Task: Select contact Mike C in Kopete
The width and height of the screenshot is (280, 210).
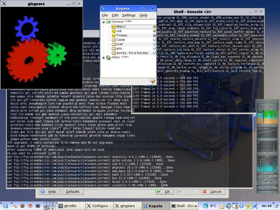Action: pos(134,27)
